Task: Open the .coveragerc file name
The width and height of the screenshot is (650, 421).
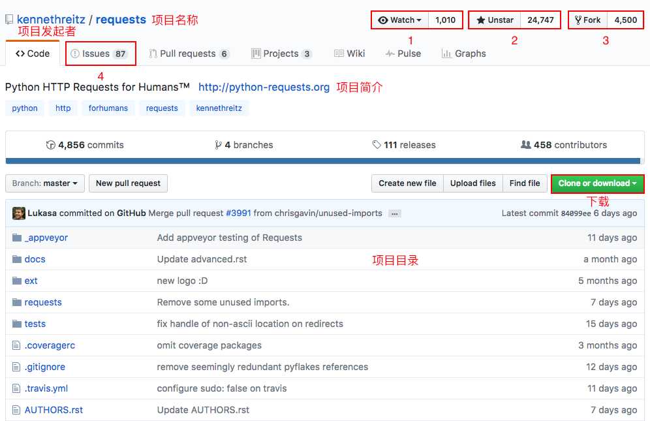Action: pyautogui.click(x=50, y=345)
